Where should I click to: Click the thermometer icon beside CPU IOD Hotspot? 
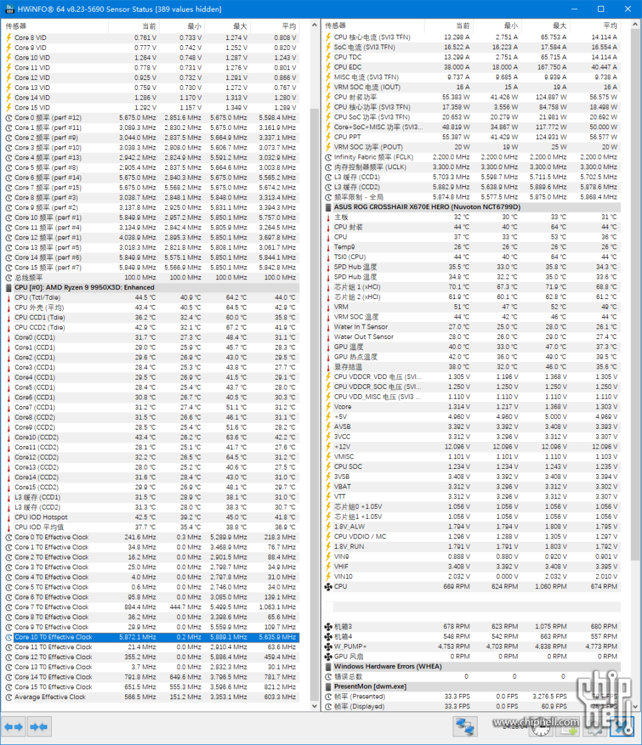[x=9, y=517]
